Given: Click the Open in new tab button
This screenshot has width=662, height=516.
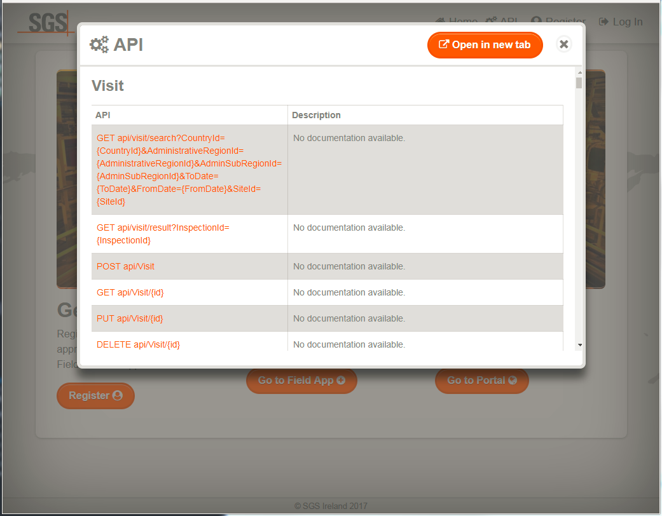Looking at the screenshot, I should click(x=485, y=44).
